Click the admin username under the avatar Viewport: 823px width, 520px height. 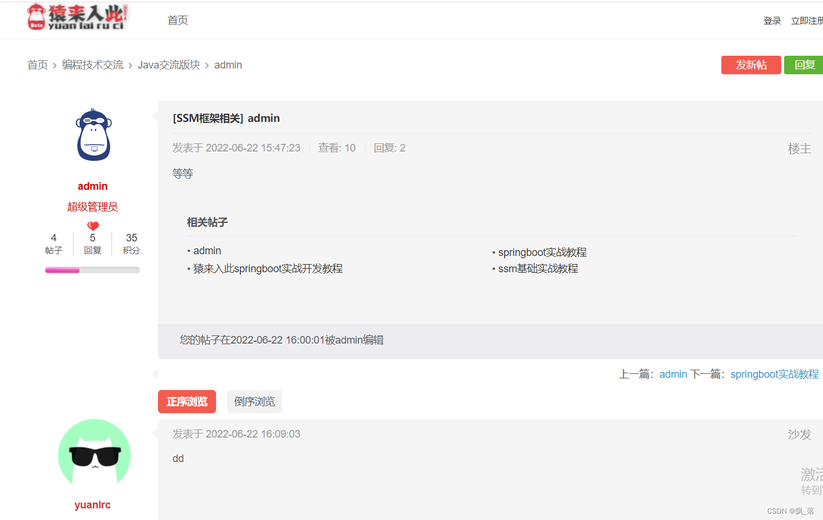tap(92, 186)
